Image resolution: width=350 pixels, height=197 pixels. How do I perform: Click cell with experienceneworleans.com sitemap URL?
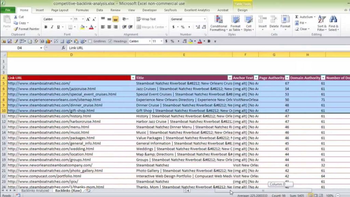pos(71,100)
